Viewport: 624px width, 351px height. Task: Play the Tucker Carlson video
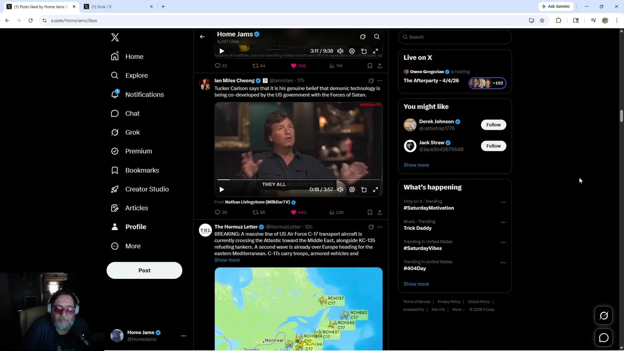point(222,190)
